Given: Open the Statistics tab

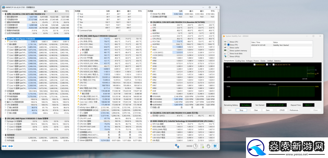Looking at the screenshot, I should pyautogui.click(x=277, y=61).
